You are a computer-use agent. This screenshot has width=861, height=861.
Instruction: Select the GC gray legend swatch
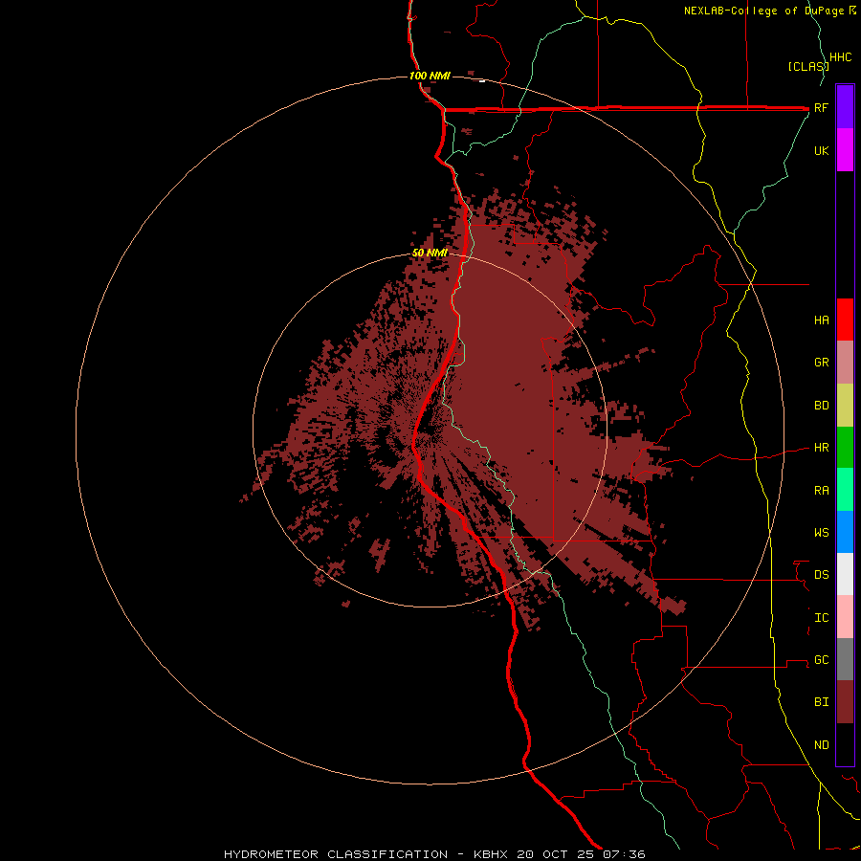(845, 659)
